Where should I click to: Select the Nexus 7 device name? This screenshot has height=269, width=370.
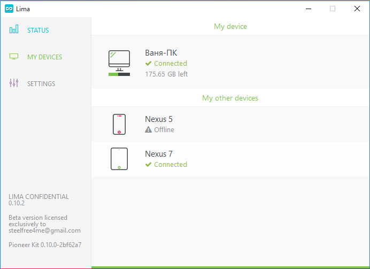[x=159, y=154]
